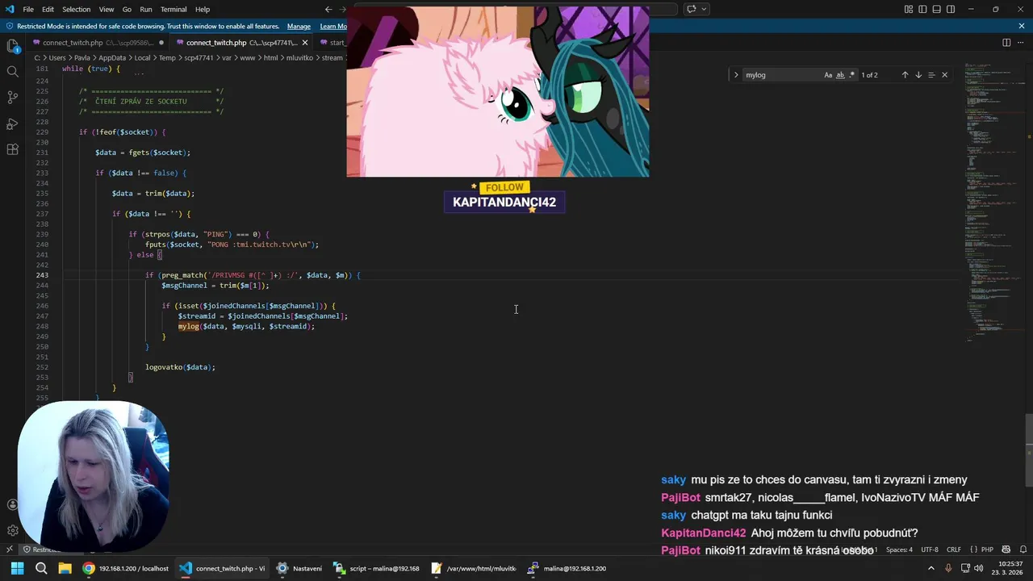Image resolution: width=1033 pixels, height=581 pixels.
Task: Open editor More Actions ellipsis menu
Action: 1021,43
